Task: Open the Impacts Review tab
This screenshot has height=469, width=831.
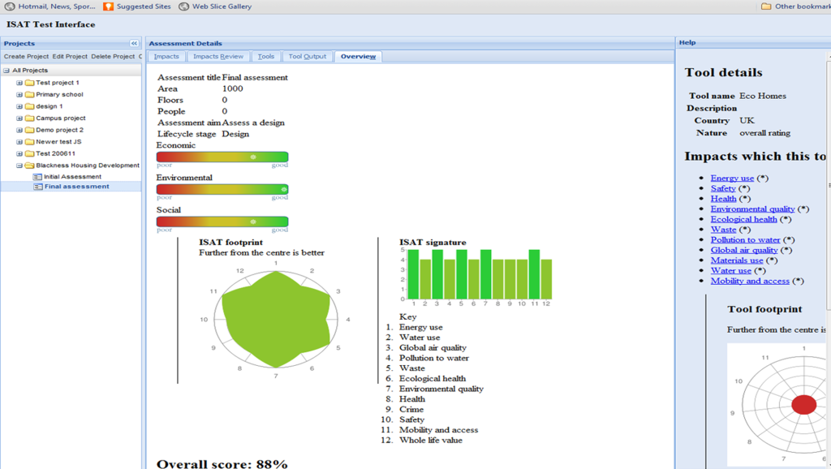Action: pos(217,57)
